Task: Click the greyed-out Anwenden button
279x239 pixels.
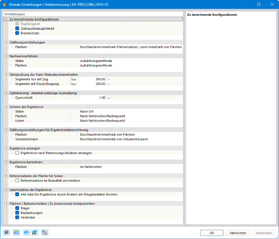Action: point(264,233)
